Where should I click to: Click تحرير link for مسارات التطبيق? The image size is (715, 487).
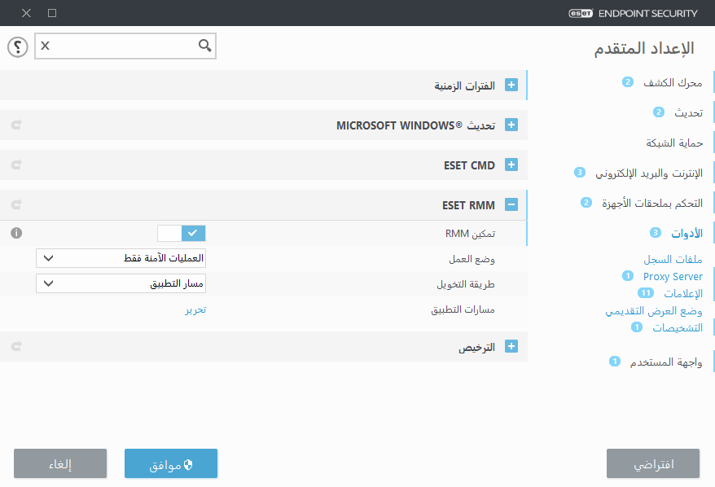pos(195,309)
